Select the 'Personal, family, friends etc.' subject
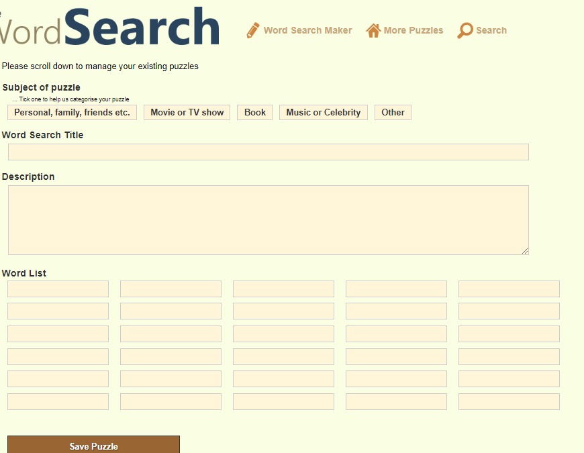584x453 pixels. [x=72, y=113]
